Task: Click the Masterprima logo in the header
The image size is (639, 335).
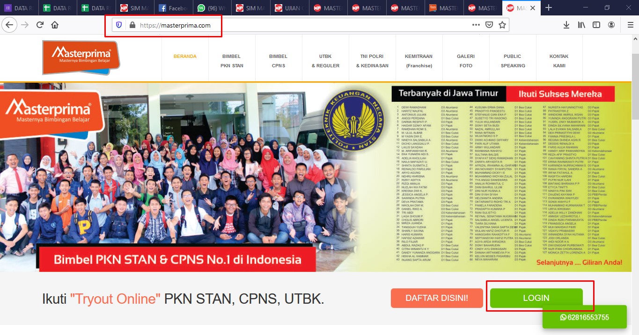Action: click(x=81, y=57)
